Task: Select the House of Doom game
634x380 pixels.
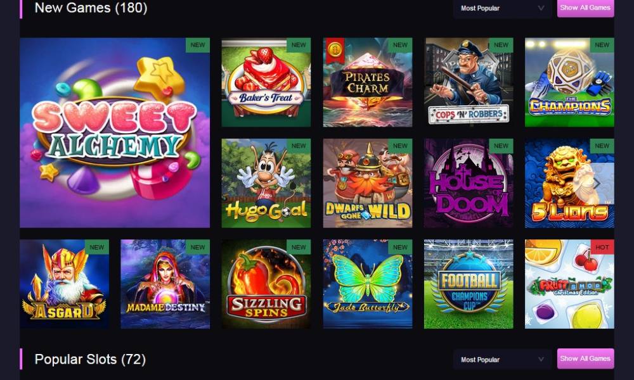Action: click(469, 183)
